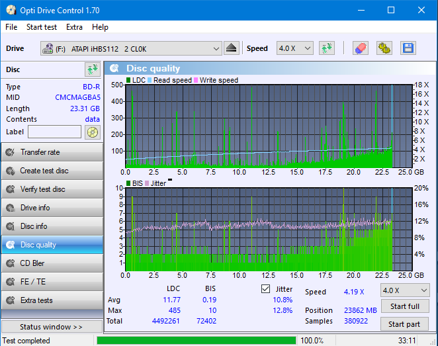Click the refresh drive icon next to Speed

point(327,48)
